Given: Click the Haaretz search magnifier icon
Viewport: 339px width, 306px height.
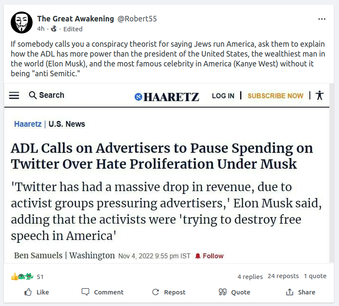Looking at the screenshot, I should [33, 96].
